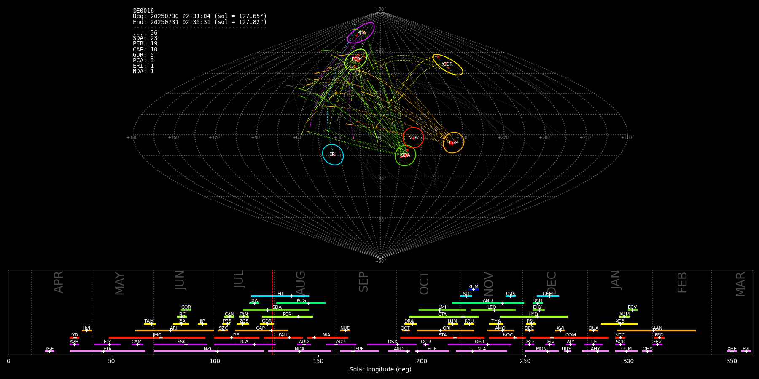This screenshot has height=379, width=759.
Task: Click the JMC activity bar in timeline
Action: pos(157,338)
